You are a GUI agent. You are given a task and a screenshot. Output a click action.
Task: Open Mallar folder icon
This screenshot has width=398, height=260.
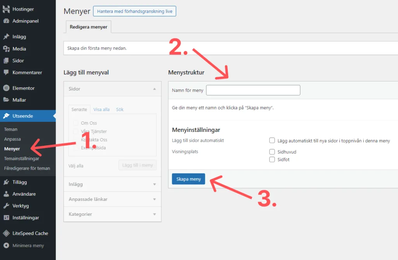(6, 100)
